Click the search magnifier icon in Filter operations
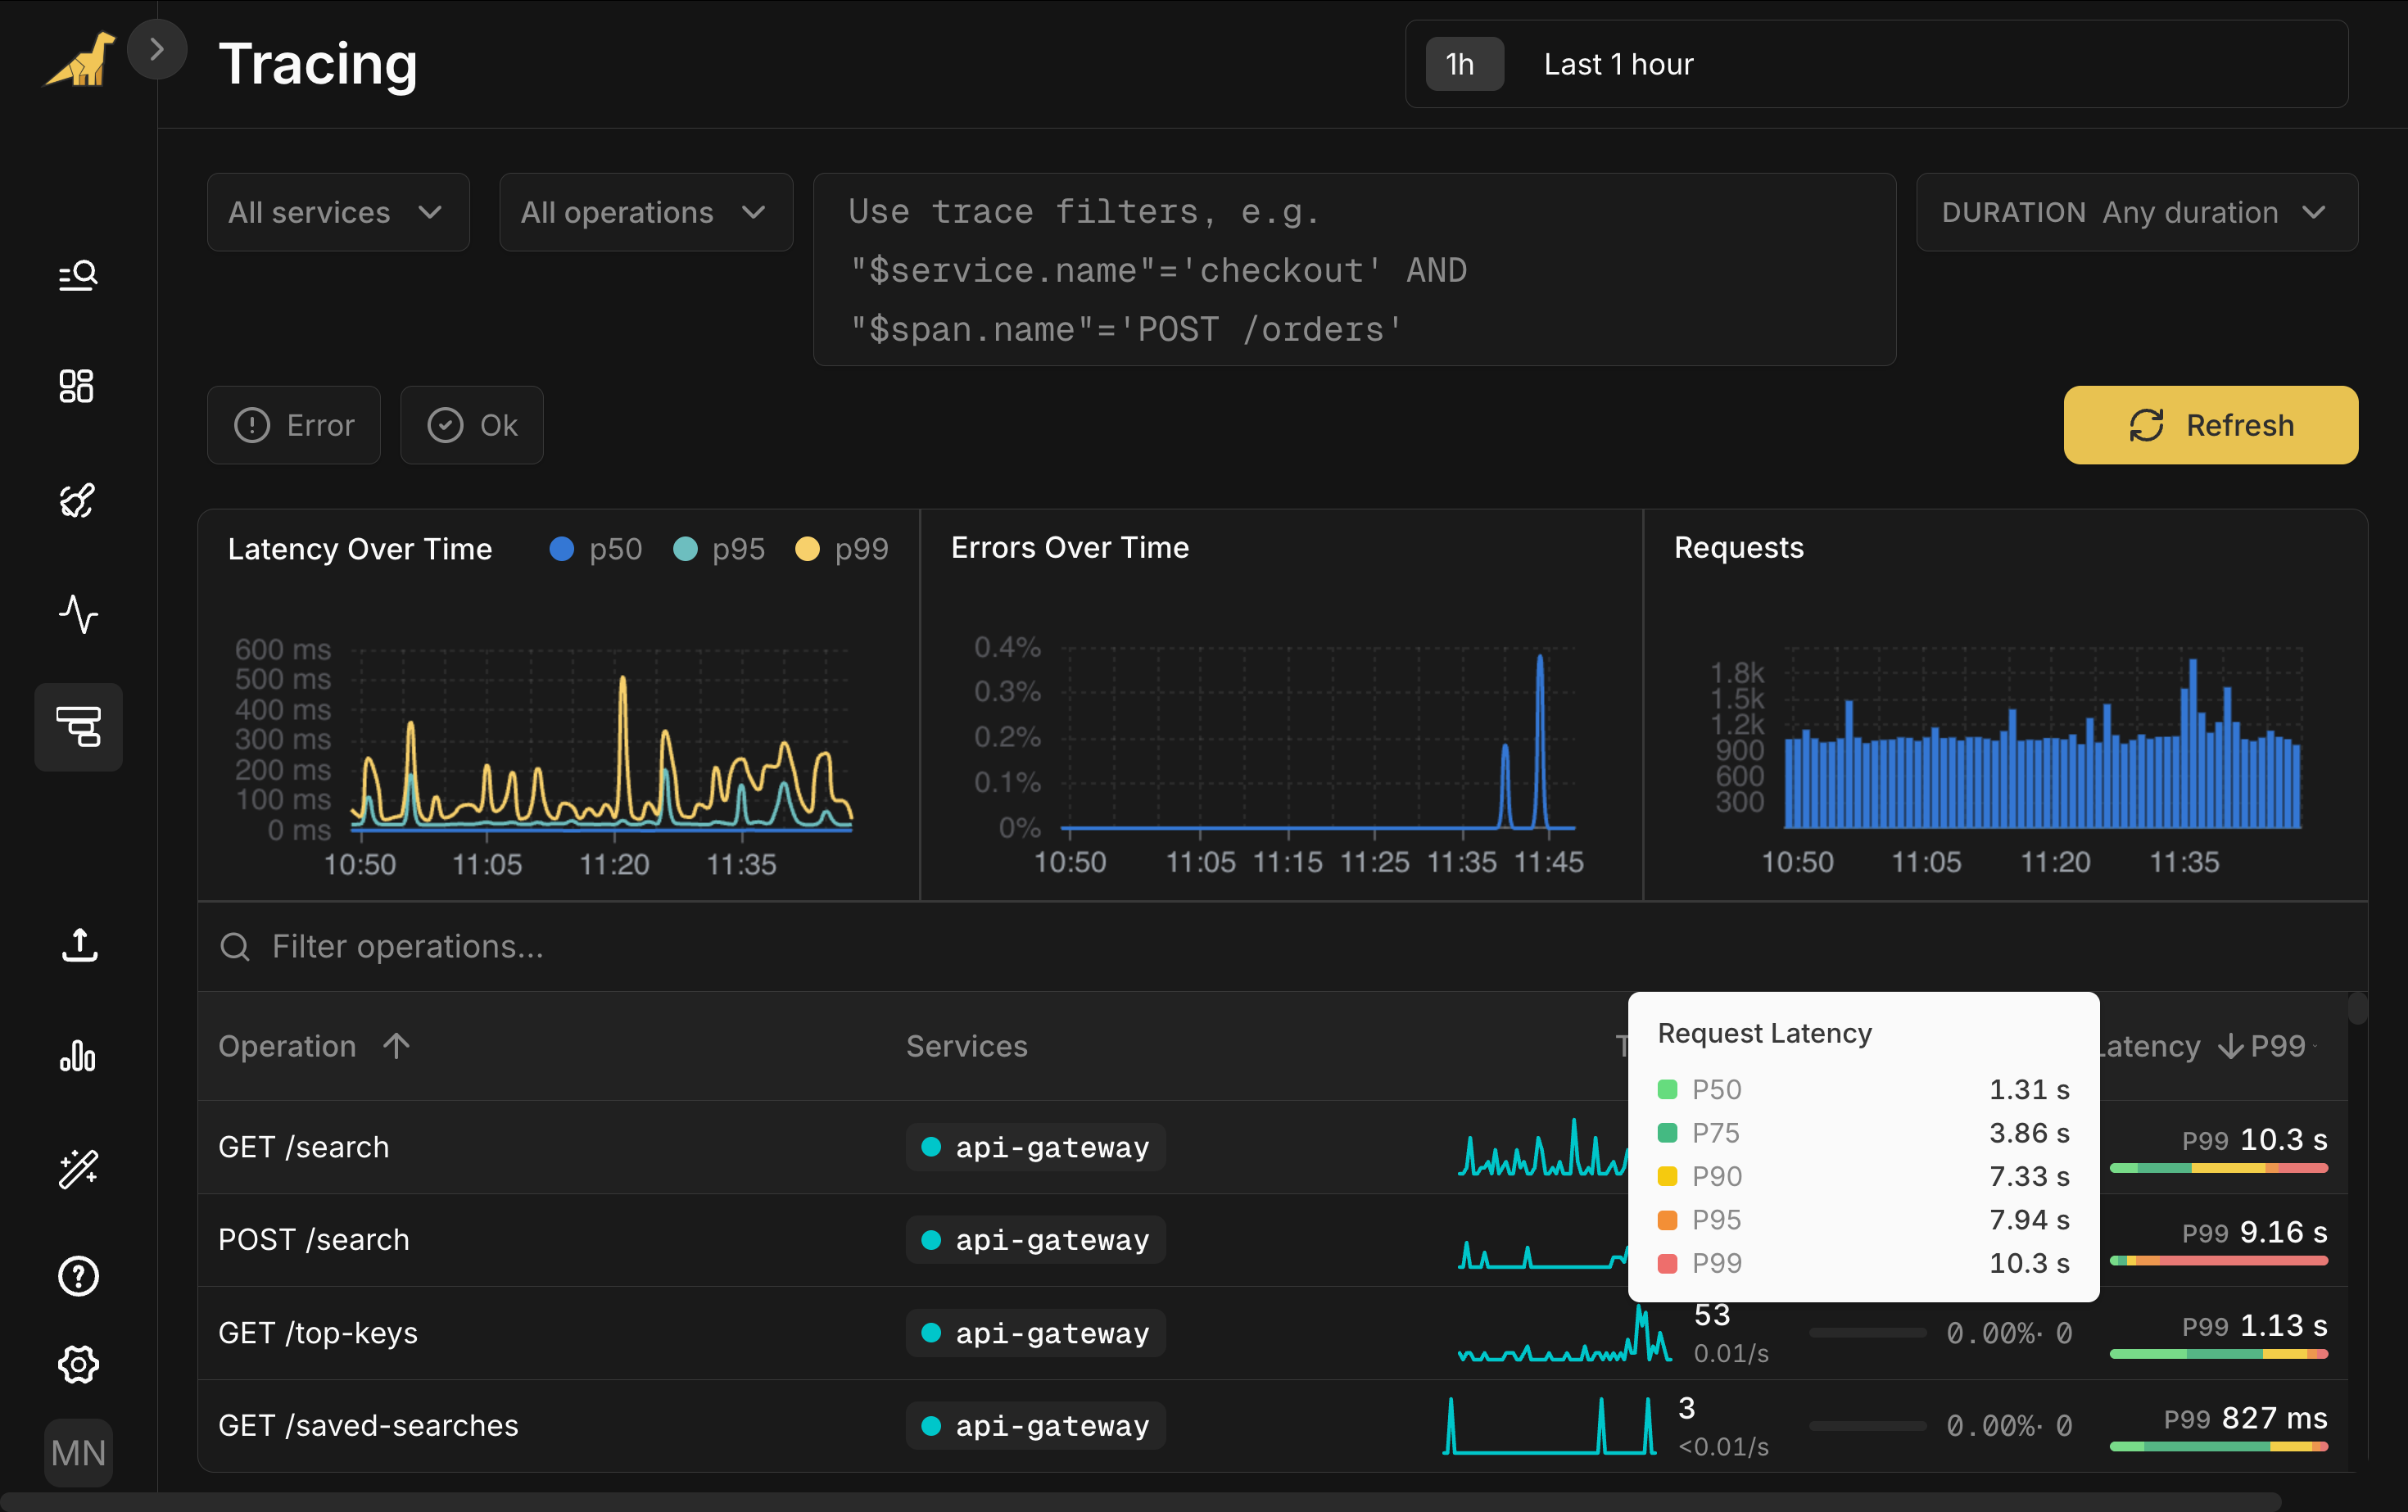This screenshot has width=2408, height=1512. coord(235,946)
